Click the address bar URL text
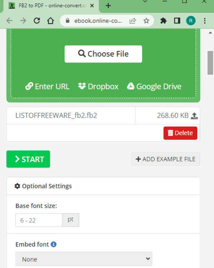 click(x=98, y=21)
